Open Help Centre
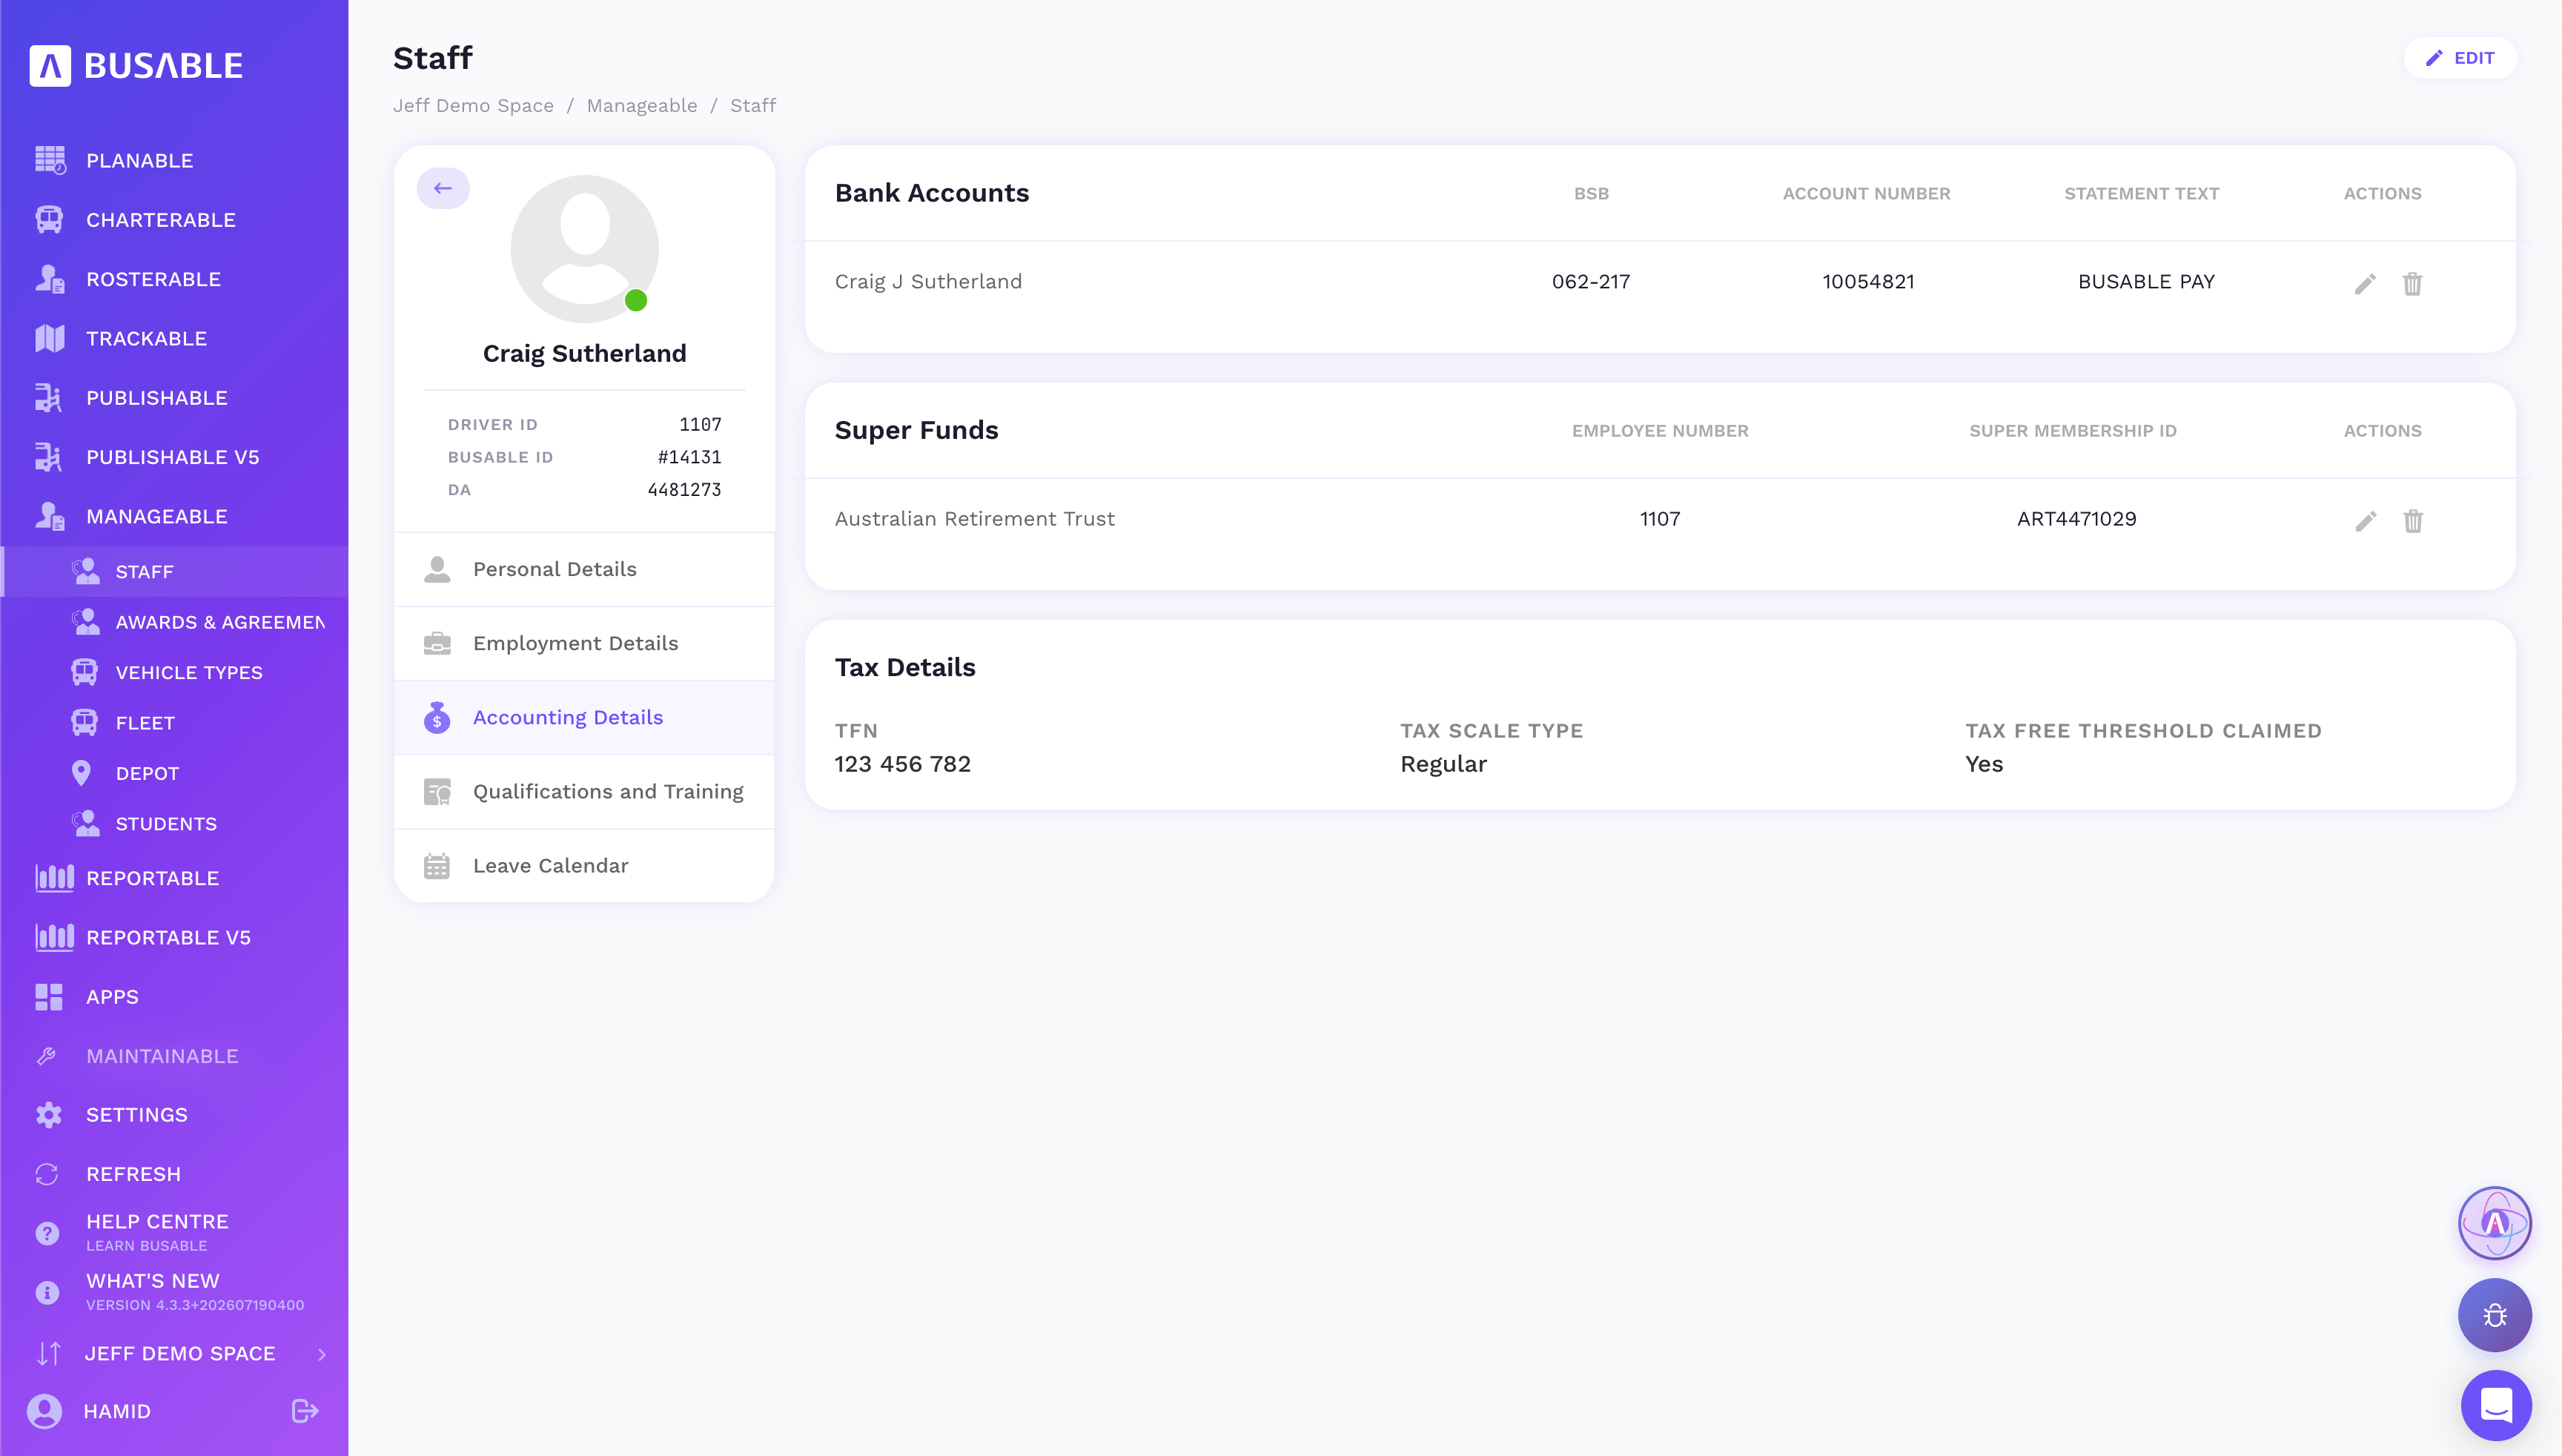The height and width of the screenshot is (1456, 2562). tap(174, 1232)
